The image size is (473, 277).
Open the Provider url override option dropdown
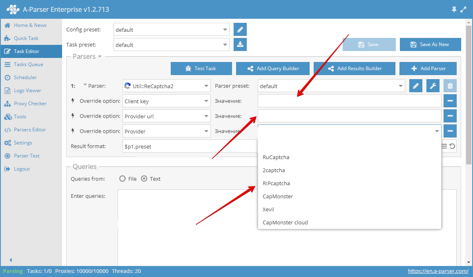pyautogui.click(x=166, y=116)
